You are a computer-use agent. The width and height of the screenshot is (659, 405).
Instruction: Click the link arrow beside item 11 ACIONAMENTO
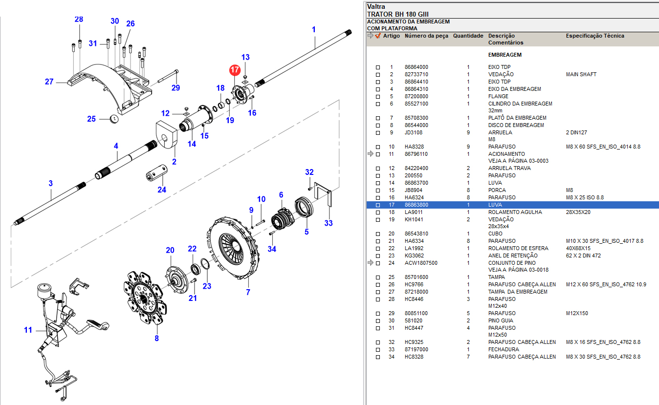(x=371, y=154)
